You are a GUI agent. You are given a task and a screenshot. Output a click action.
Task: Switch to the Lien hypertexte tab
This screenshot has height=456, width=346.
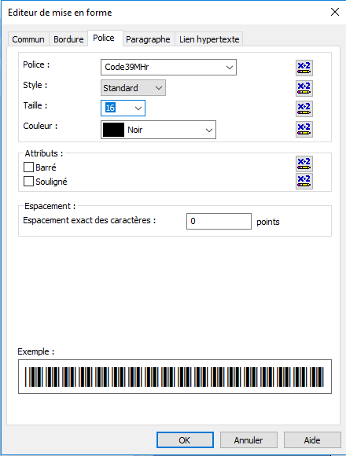click(209, 39)
